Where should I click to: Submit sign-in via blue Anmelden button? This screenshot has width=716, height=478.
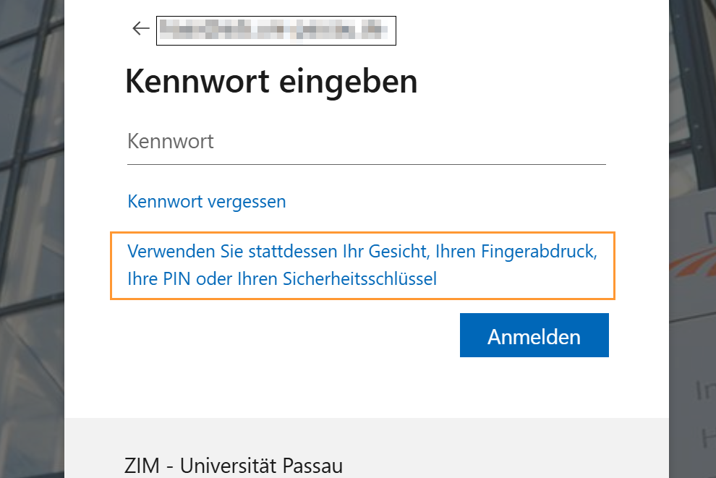point(534,335)
